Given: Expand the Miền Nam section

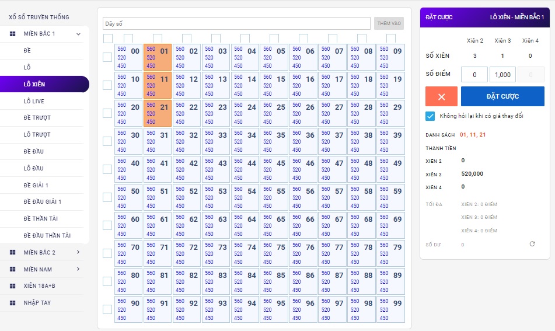Looking at the screenshot, I should pos(78,269).
